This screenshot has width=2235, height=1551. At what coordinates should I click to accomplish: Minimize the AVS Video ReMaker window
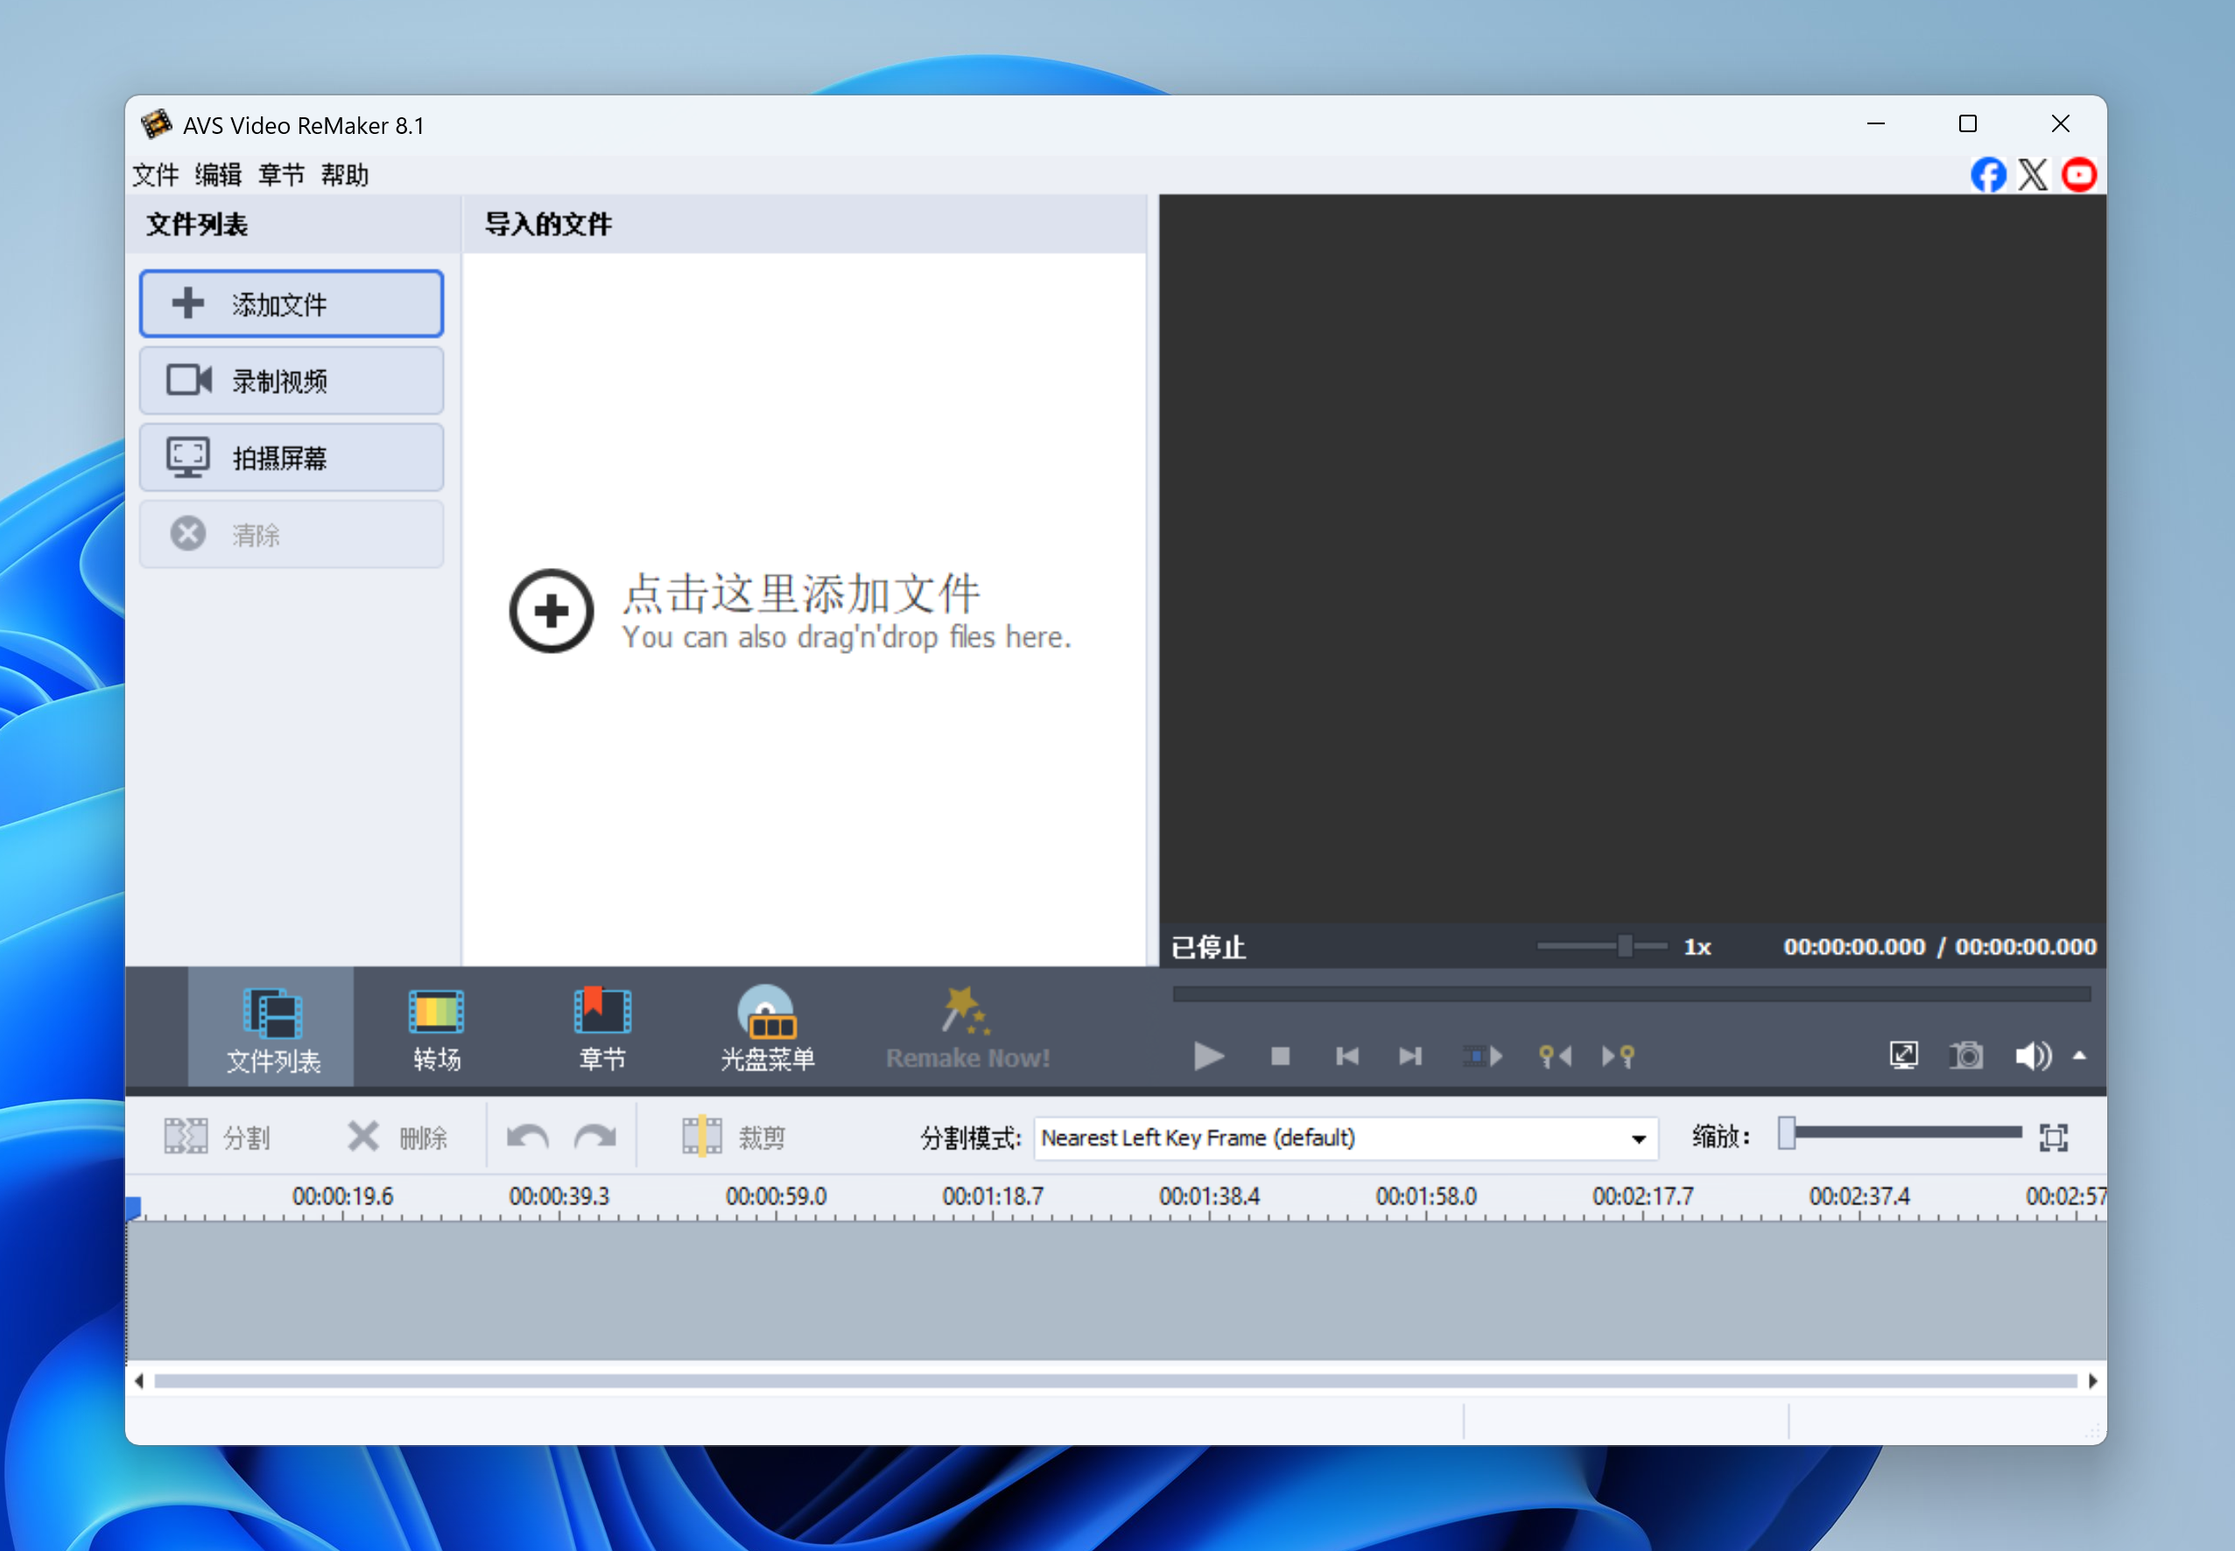[1875, 124]
